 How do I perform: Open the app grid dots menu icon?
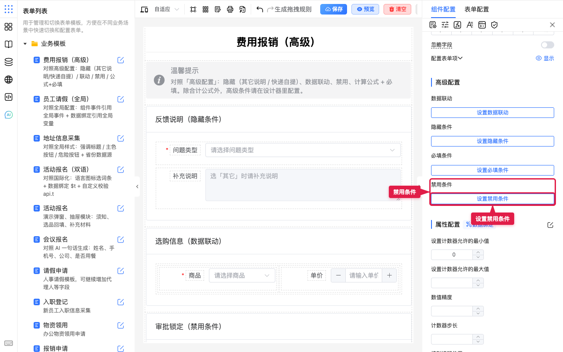[8, 9]
